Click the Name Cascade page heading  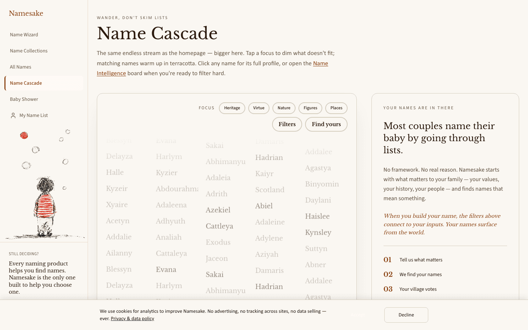pos(157,33)
